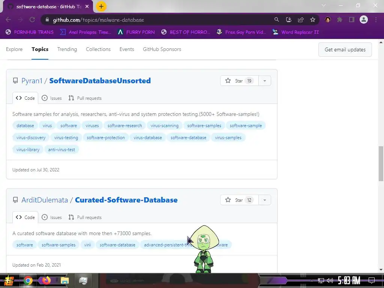Expand star list dropdown for Curated-Software-Database
This screenshot has width=384, height=288.
265,200
